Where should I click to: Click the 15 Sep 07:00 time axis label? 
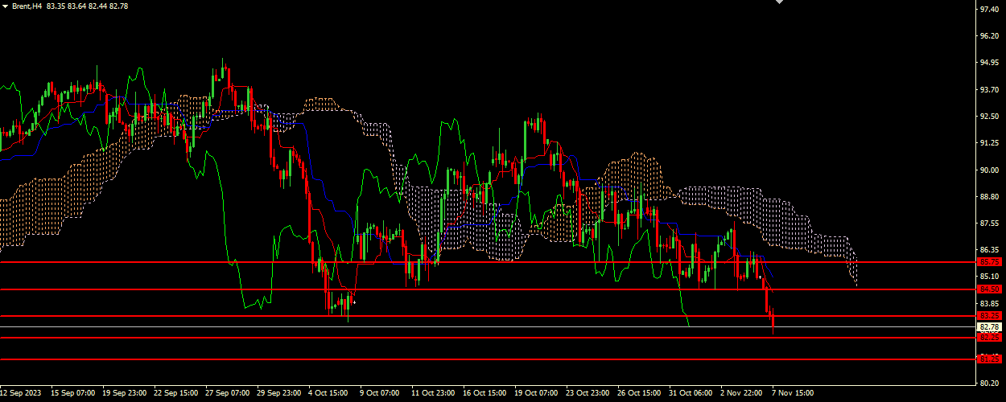click(72, 394)
